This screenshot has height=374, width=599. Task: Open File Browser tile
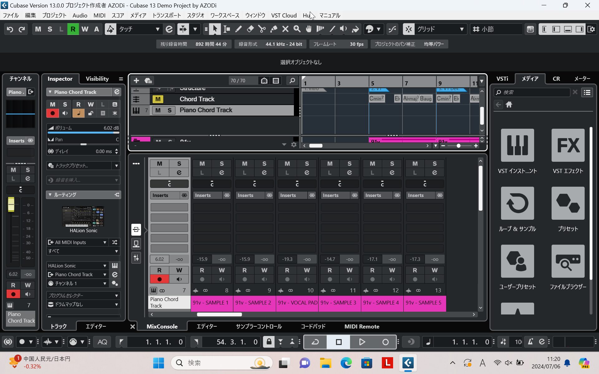(x=568, y=261)
